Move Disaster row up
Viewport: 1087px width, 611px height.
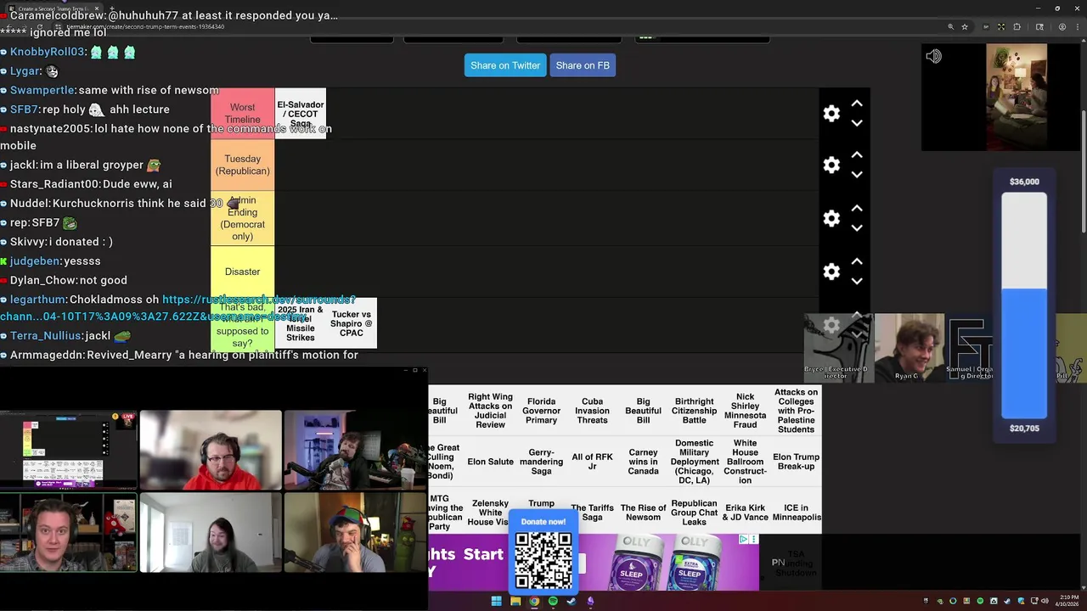(857, 261)
